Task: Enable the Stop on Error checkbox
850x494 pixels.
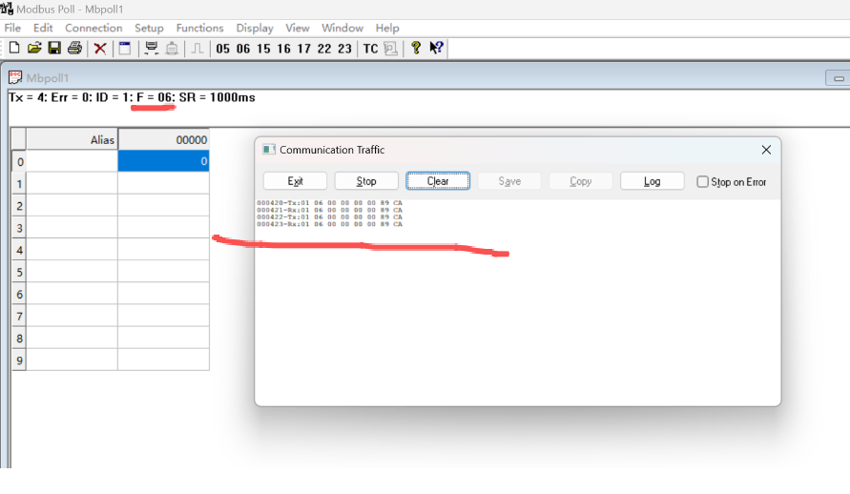Action: pyautogui.click(x=702, y=181)
